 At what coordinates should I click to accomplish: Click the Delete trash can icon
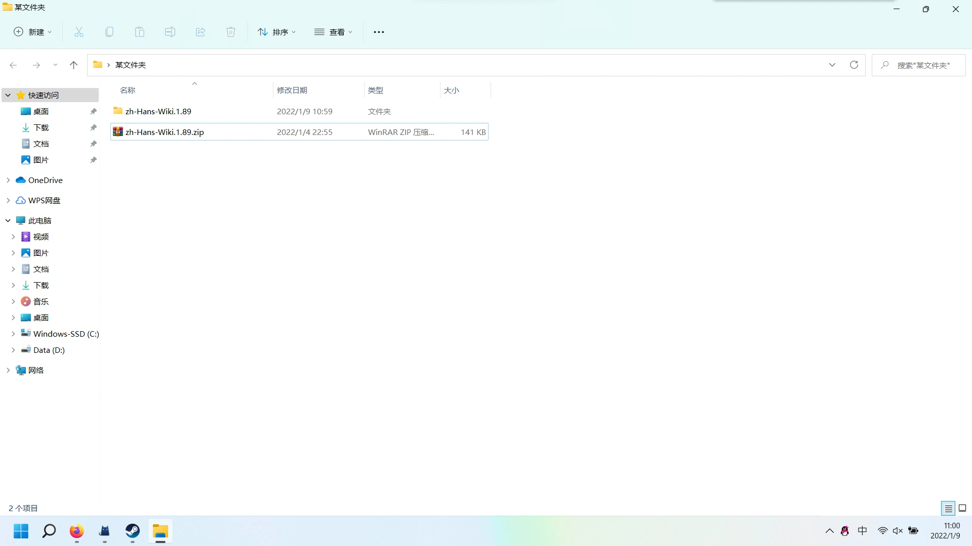231,32
